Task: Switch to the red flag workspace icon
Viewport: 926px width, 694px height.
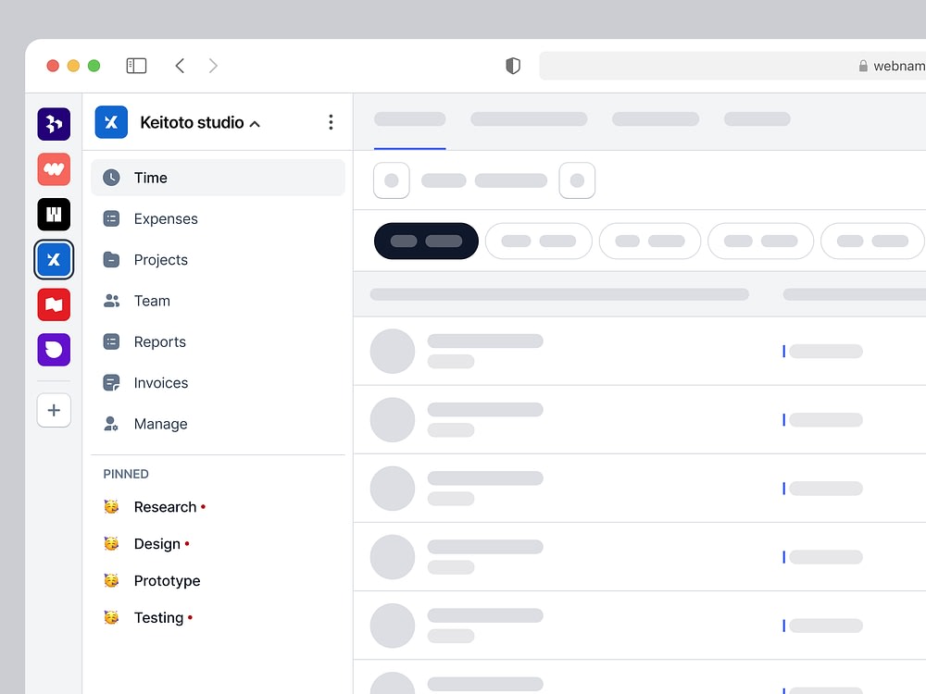Action: pyautogui.click(x=54, y=304)
